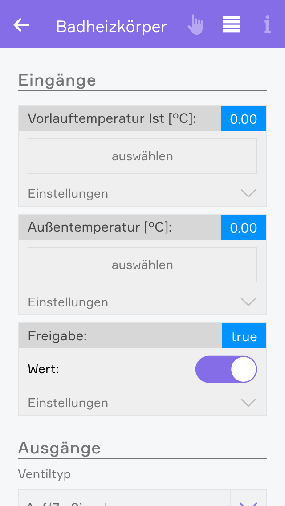Select the Außentemperatur [°C] header label
Viewport: 285px width, 506px height.
pos(100,227)
